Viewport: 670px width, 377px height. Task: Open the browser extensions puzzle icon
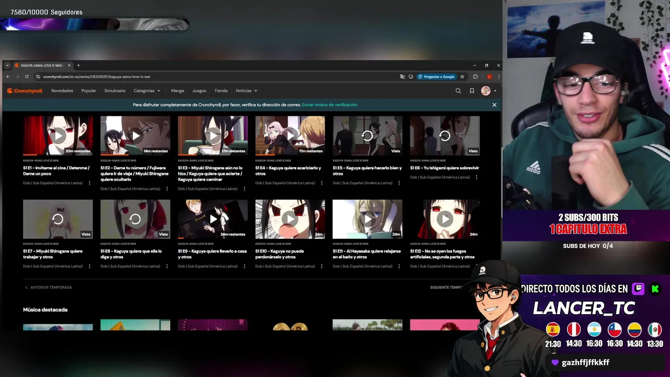click(x=475, y=76)
